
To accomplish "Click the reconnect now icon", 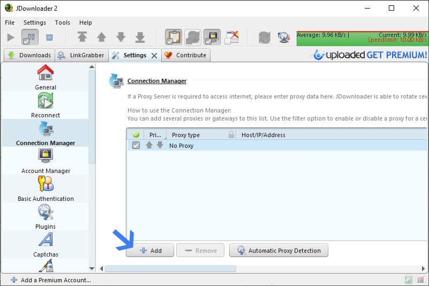I will click(x=264, y=37).
